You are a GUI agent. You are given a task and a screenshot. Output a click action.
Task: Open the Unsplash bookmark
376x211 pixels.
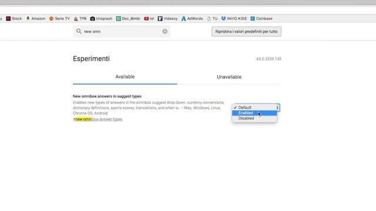[101, 18]
